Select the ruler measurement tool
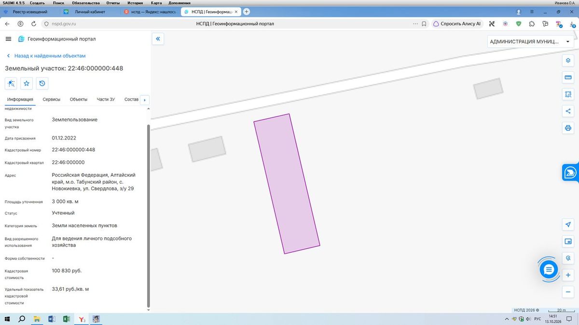Screen dimensions: 579x325 [568, 78]
